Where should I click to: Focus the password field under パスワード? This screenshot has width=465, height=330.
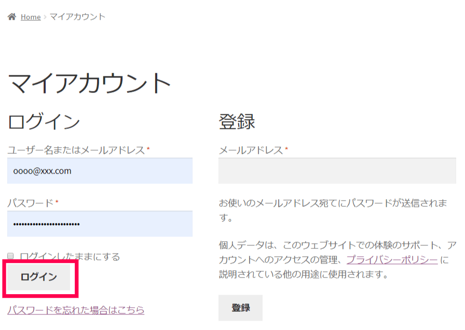[x=100, y=223]
